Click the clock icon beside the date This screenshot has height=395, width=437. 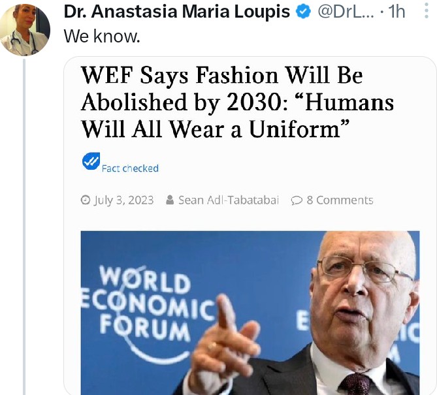click(x=86, y=200)
